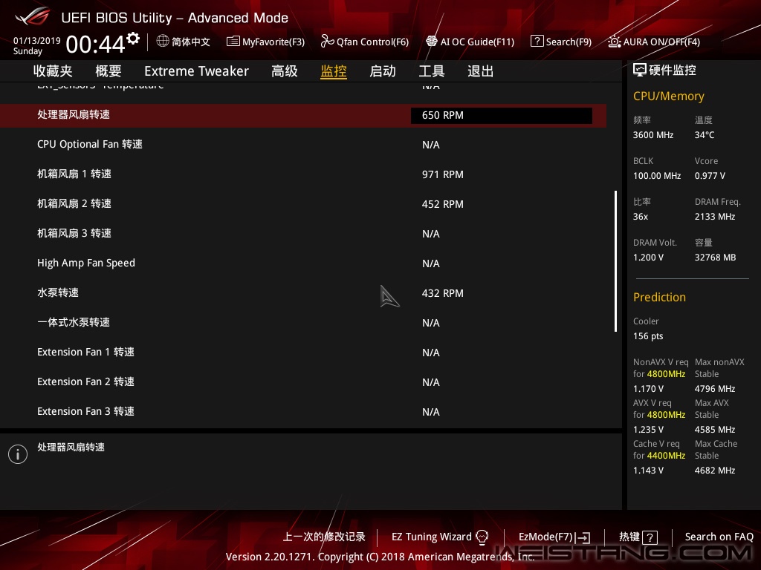Click the 3600 MHz frequency value
This screenshot has width=761, height=570.
pyautogui.click(x=652, y=135)
